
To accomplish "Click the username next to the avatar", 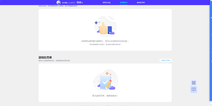I will click(x=65, y=3).
